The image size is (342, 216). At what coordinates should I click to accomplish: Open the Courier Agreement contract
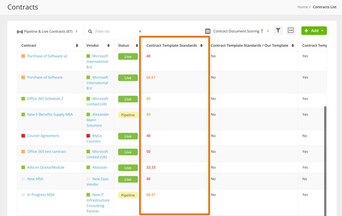tap(43, 136)
